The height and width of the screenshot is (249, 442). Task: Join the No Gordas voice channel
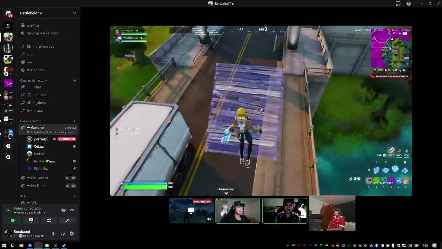(x=48, y=178)
